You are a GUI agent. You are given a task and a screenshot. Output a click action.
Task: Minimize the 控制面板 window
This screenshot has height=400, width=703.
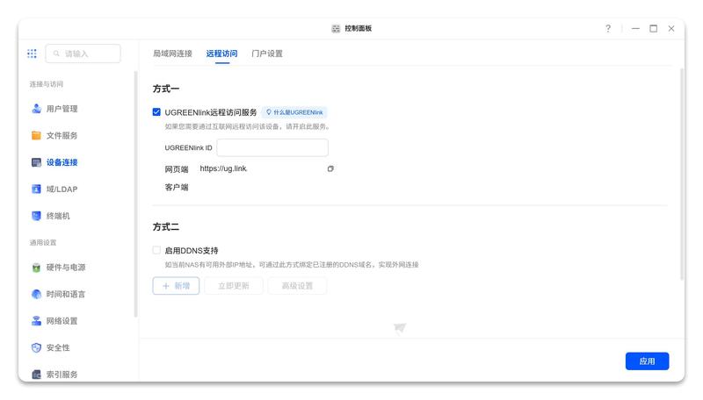(x=635, y=29)
